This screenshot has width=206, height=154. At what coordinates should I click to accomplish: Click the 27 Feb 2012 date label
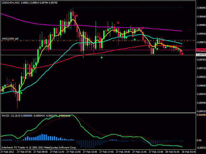tap(7, 152)
